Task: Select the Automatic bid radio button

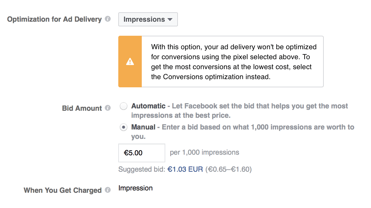Action: tap(124, 106)
